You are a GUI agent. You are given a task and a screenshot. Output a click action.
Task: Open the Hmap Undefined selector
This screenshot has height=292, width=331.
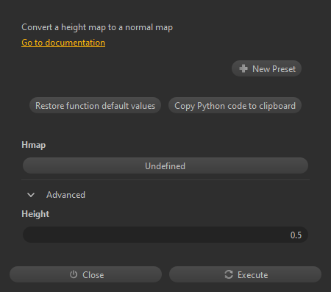tap(165, 165)
